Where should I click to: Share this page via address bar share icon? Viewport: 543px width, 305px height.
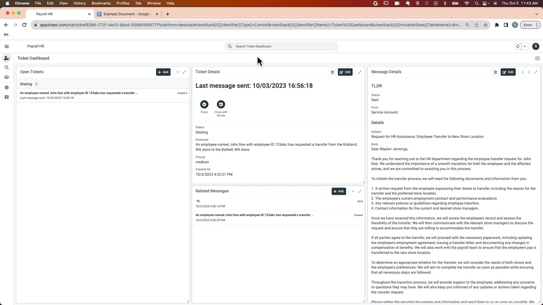click(476, 25)
